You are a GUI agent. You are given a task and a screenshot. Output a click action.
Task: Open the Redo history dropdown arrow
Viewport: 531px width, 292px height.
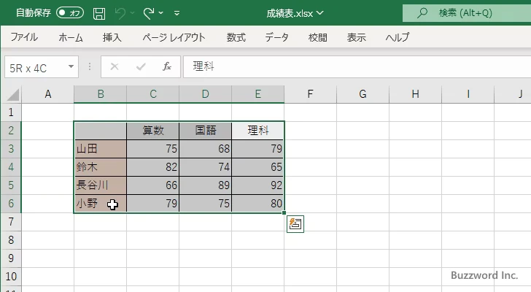pyautogui.click(x=161, y=13)
